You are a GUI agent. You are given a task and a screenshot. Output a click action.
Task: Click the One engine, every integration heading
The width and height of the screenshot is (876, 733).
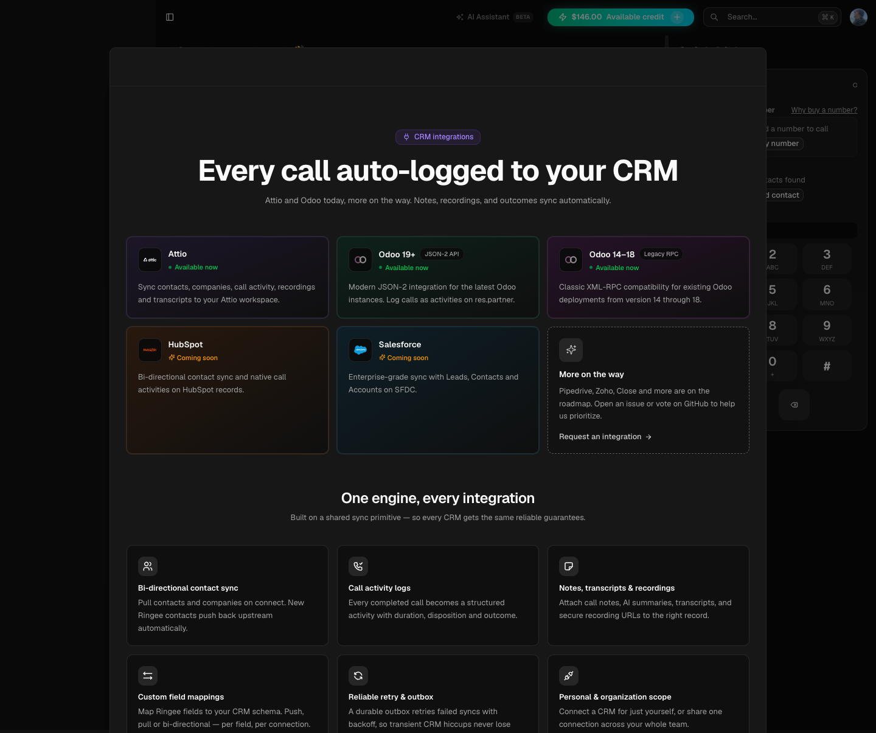[x=438, y=498]
